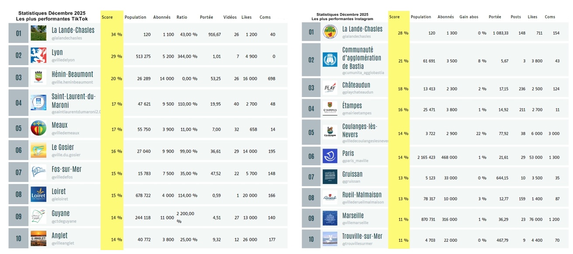Click the Gain abos column header
This screenshot has width=573, height=254.
coord(469,17)
